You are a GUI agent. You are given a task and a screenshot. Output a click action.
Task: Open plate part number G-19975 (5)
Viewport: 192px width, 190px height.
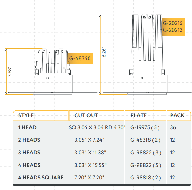(x=146, y=127)
